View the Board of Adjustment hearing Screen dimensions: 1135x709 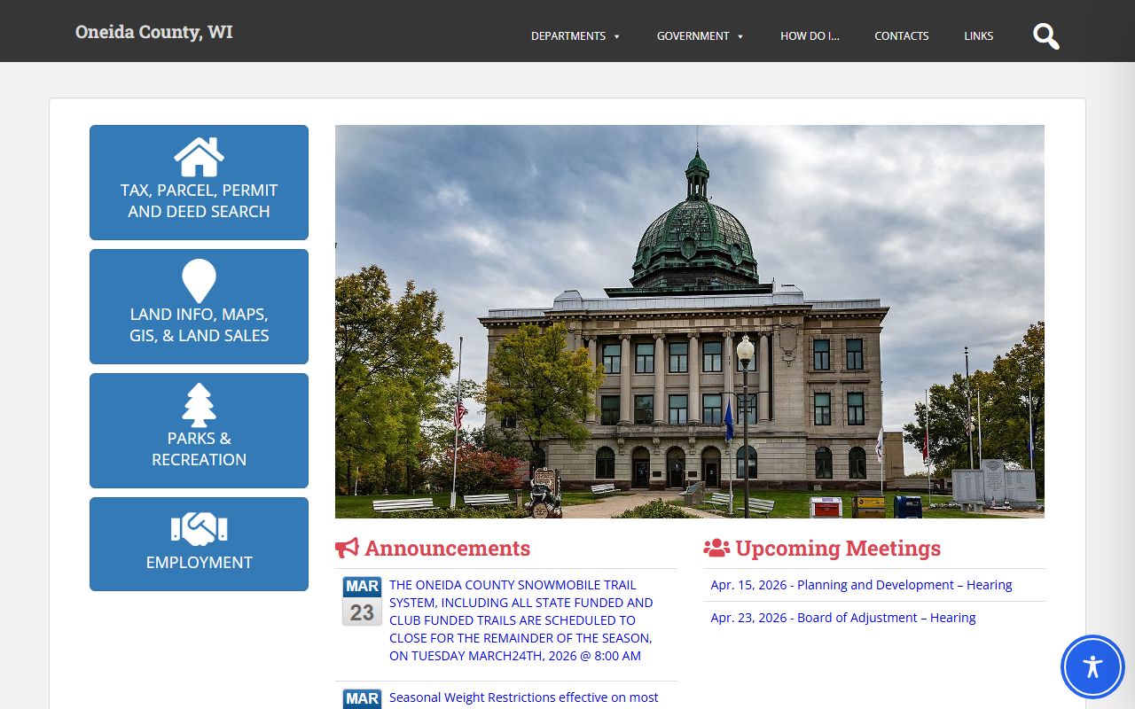842,618
